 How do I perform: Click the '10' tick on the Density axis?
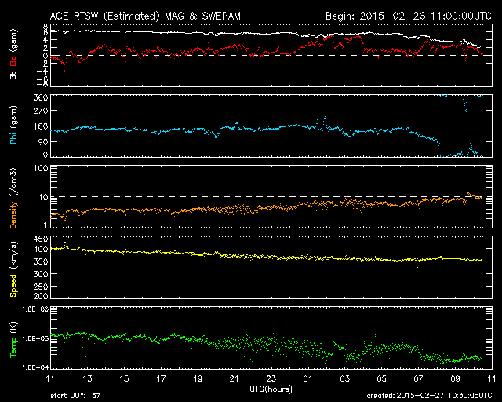click(x=44, y=197)
